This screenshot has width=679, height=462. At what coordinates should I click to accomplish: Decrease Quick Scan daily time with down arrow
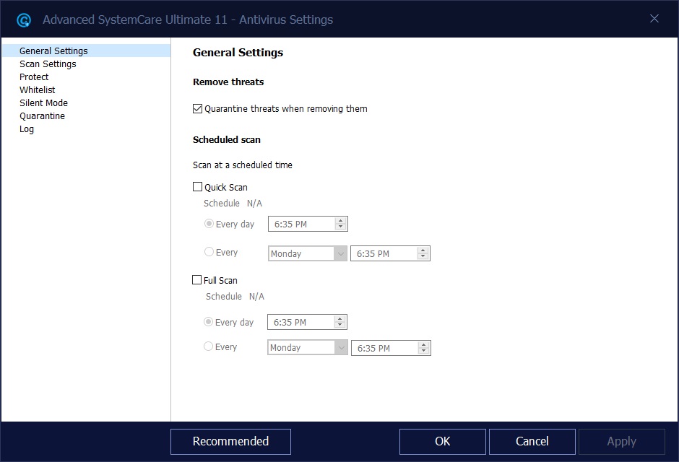click(x=341, y=227)
